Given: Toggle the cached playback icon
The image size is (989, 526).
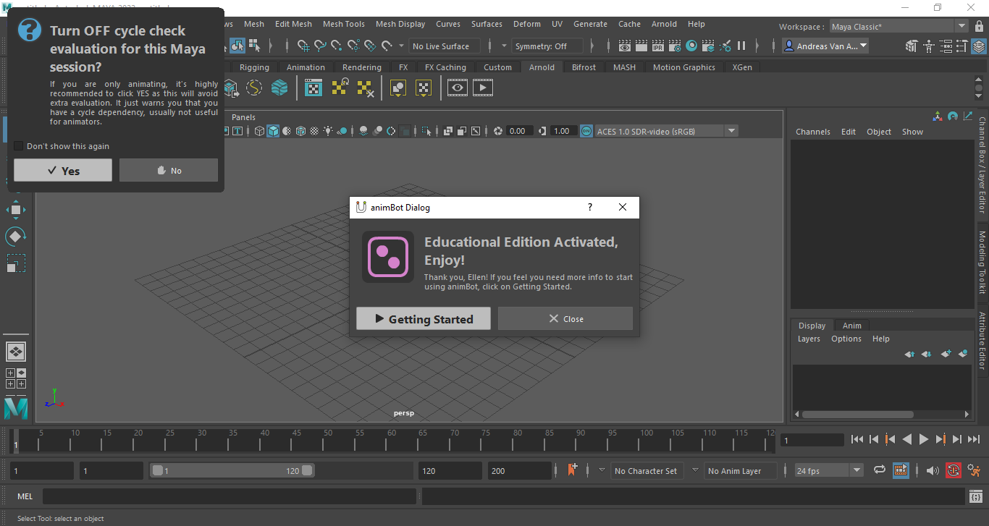Looking at the screenshot, I should coord(901,470).
